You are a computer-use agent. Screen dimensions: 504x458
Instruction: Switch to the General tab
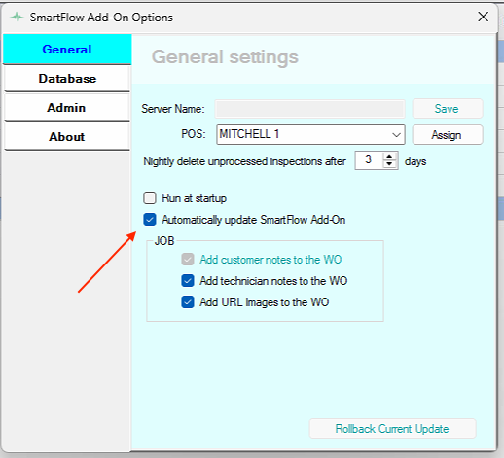tap(67, 50)
